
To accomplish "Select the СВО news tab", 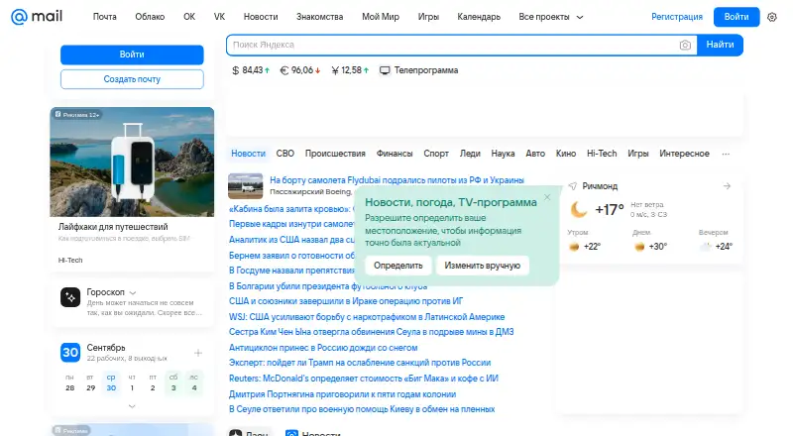I will (x=285, y=154).
